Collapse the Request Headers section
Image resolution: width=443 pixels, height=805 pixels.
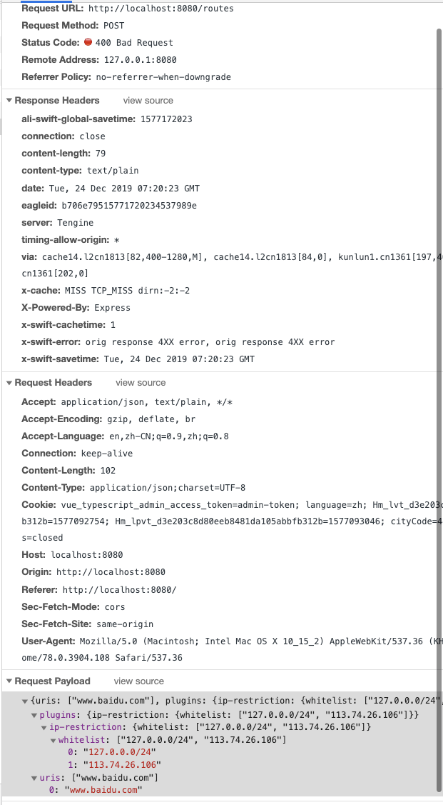[x=7, y=382]
